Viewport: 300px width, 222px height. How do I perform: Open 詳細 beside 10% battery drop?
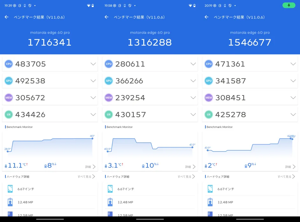point(190,167)
